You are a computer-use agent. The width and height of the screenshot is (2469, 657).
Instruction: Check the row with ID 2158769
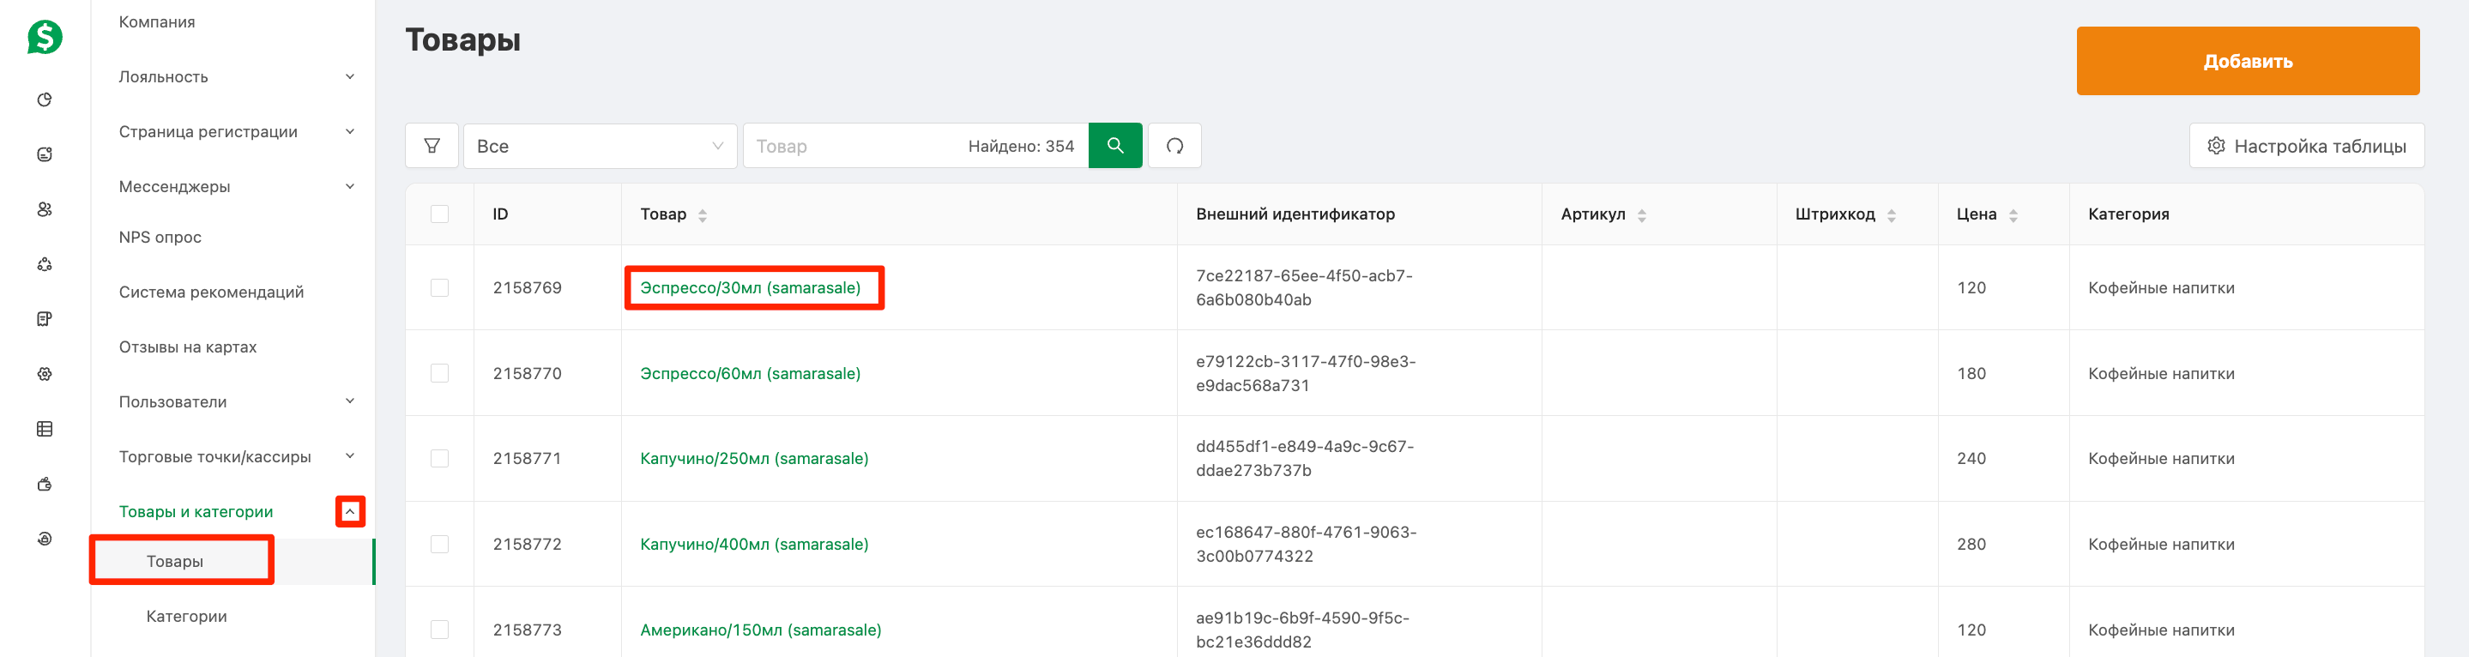pyautogui.click(x=440, y=287)
